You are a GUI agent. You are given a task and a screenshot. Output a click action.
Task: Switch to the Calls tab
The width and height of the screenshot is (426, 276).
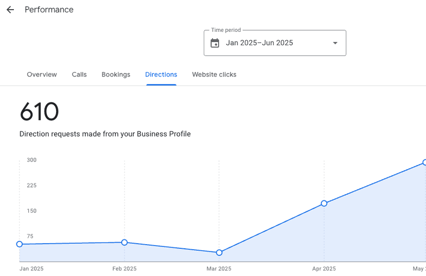coord(79,75)
